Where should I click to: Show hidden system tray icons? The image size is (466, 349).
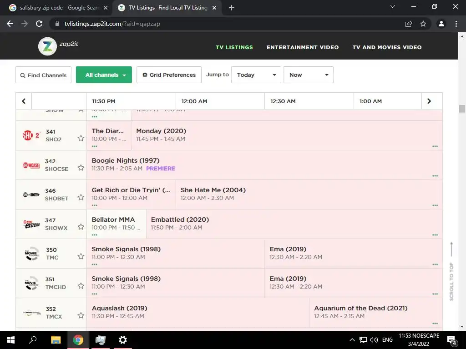click(352, 340)
